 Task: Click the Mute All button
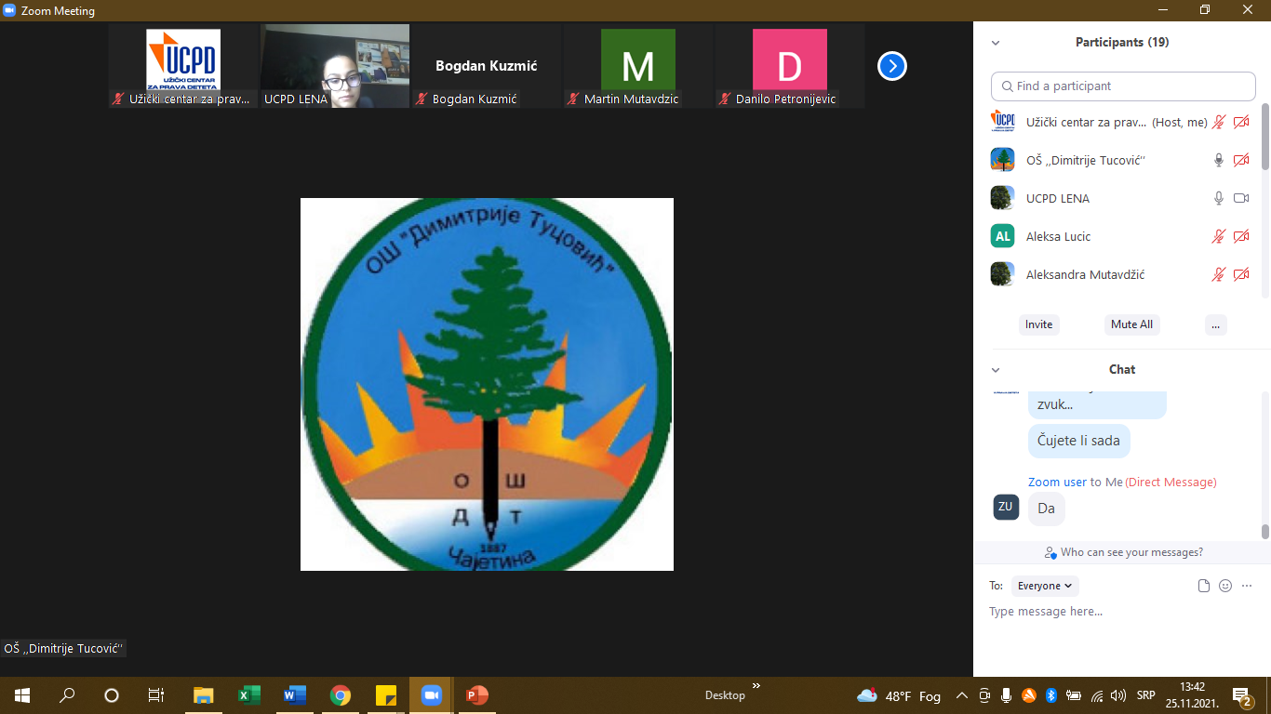point(1131,324)
